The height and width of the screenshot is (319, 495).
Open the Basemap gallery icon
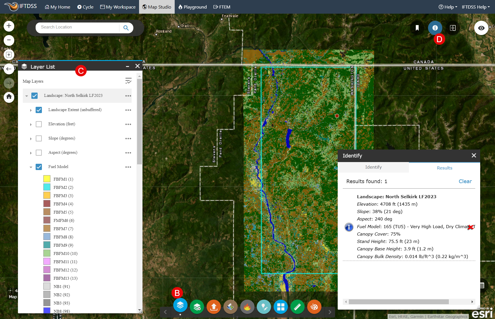click(x=231, y=307)
